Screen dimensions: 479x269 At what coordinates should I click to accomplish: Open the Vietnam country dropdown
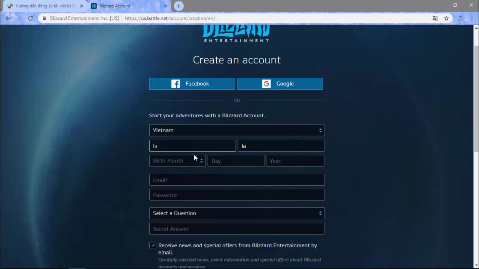point(237,130)
